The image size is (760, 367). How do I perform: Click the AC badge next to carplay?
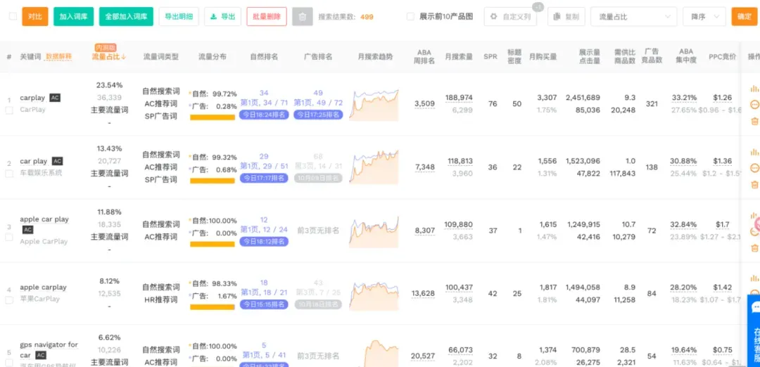[x=56, y=98]
